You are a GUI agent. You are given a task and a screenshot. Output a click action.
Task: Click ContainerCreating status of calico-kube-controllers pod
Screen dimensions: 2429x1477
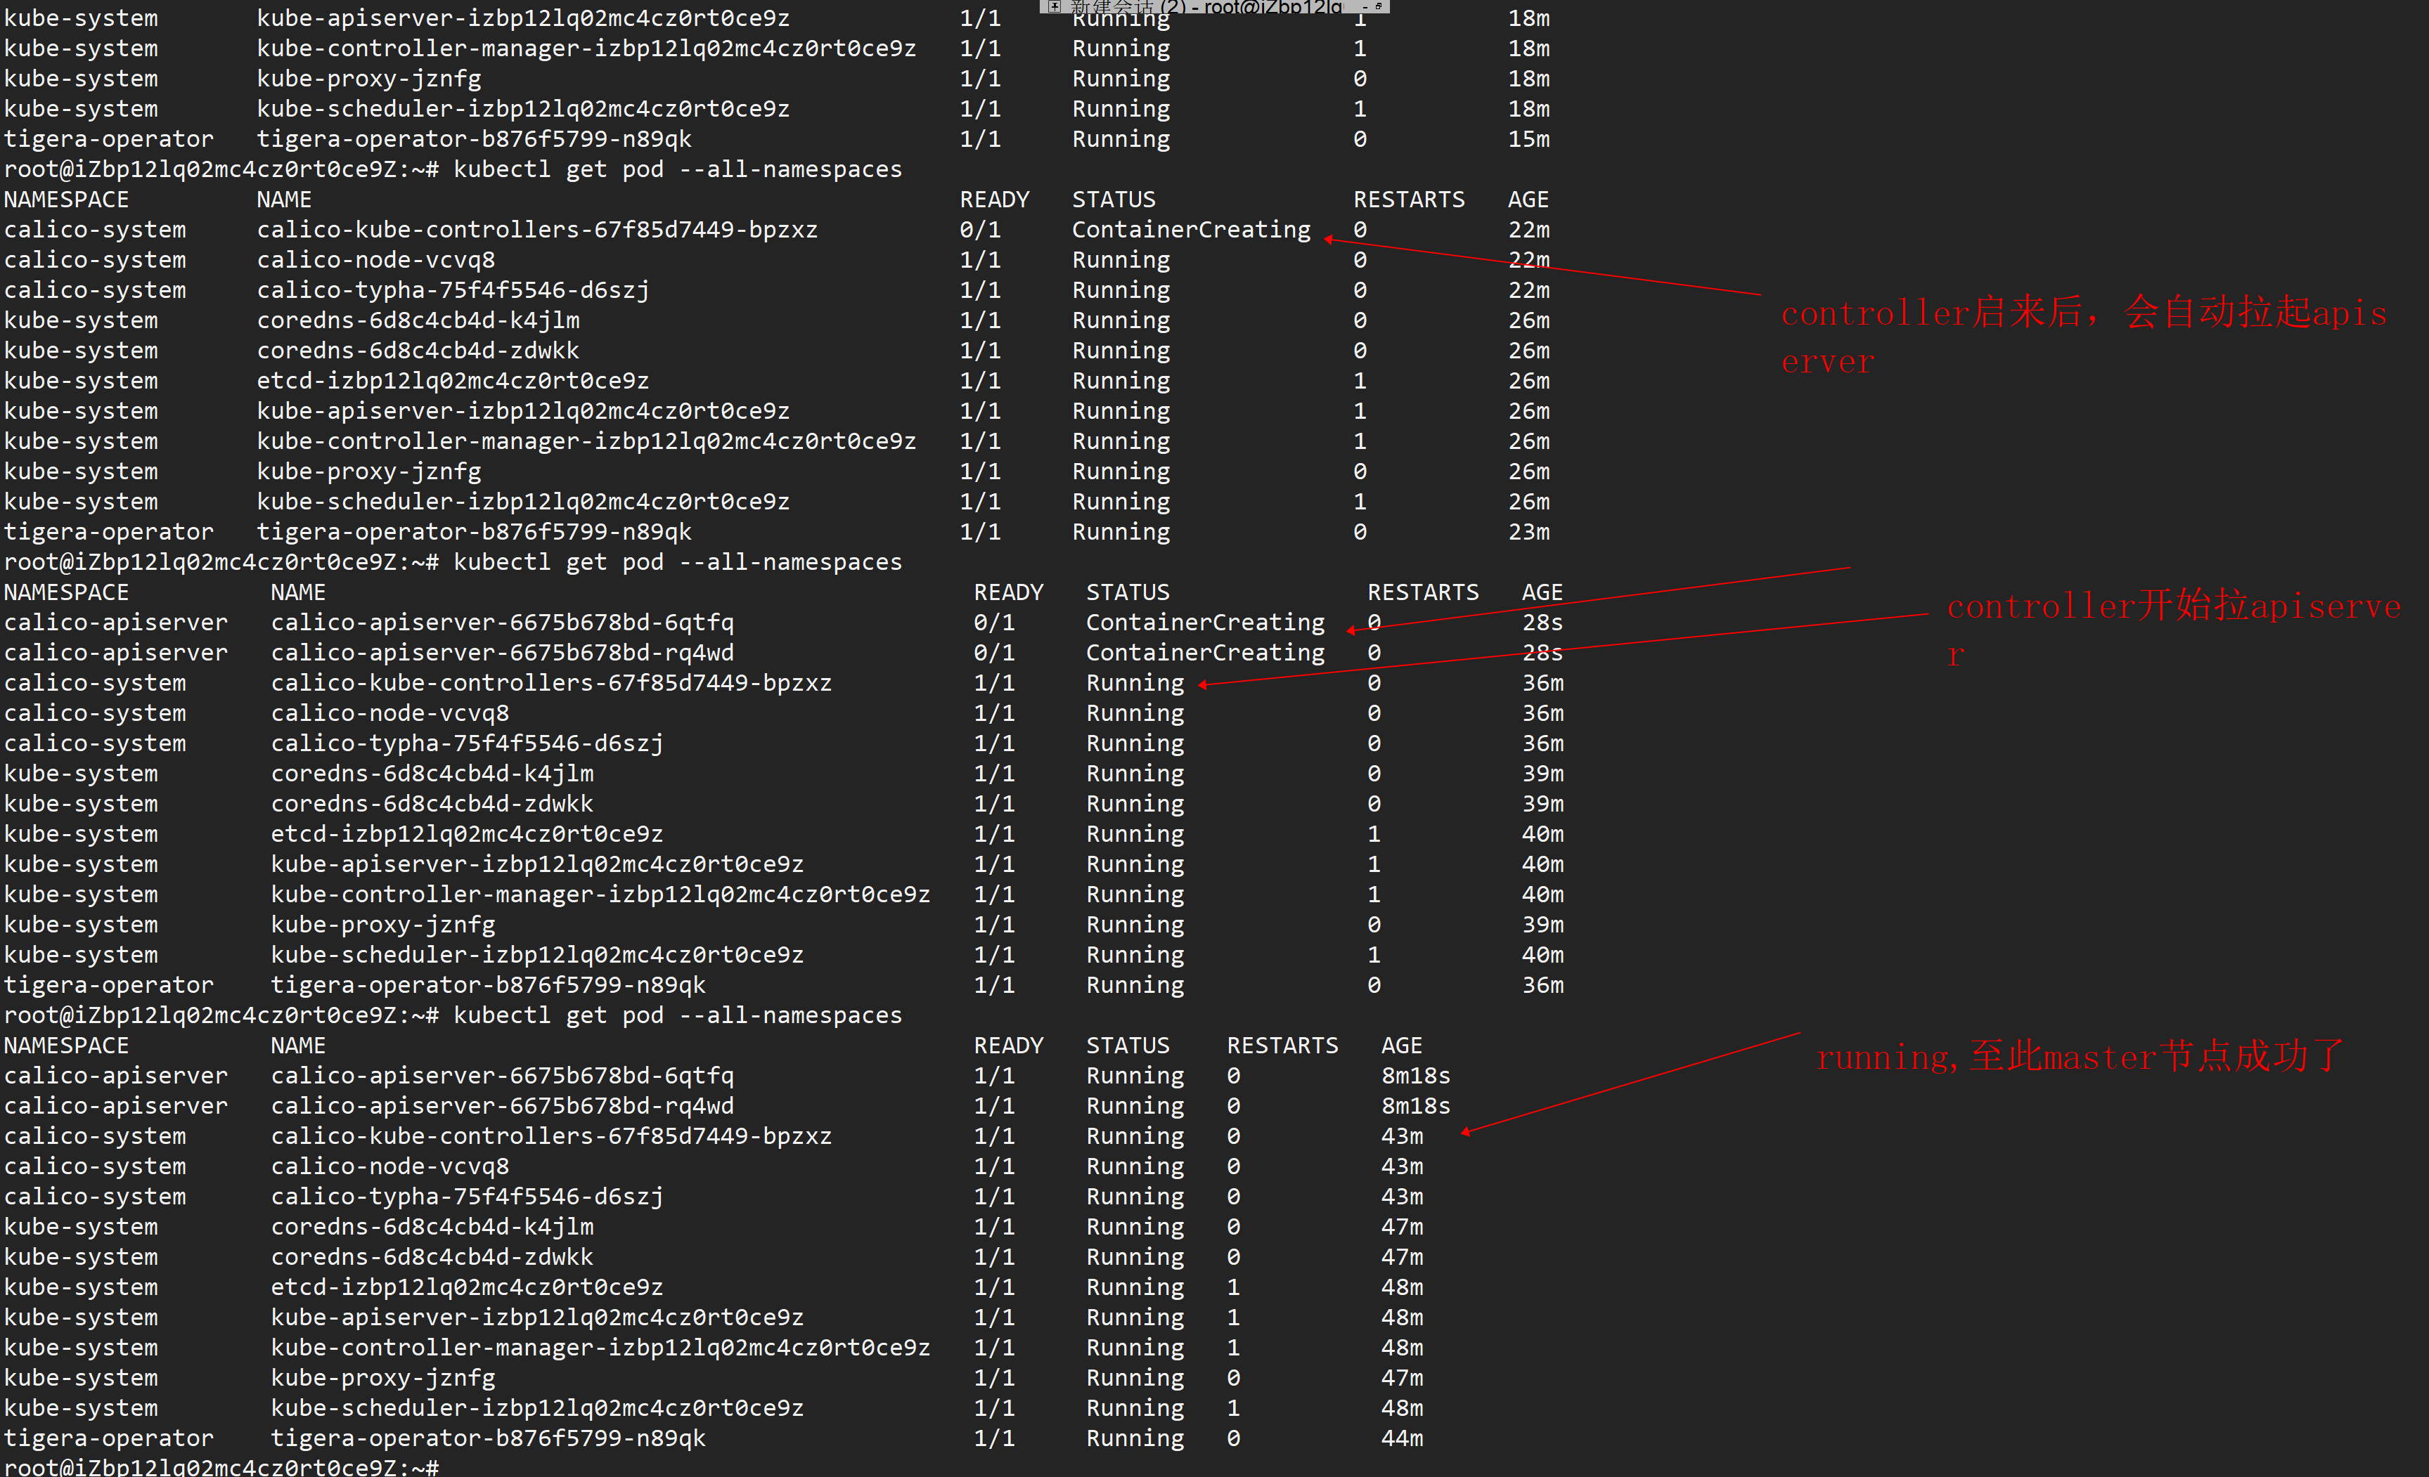(1191, 230)
